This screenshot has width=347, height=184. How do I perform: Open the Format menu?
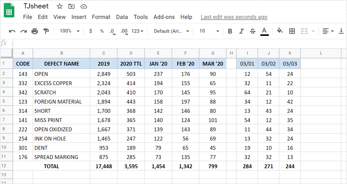(x=101, y=17)
